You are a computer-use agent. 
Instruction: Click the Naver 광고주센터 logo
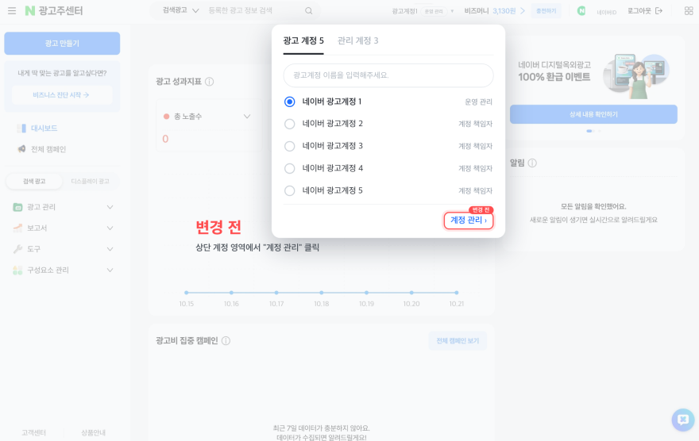pyautogui.click(x=54, y=10)
